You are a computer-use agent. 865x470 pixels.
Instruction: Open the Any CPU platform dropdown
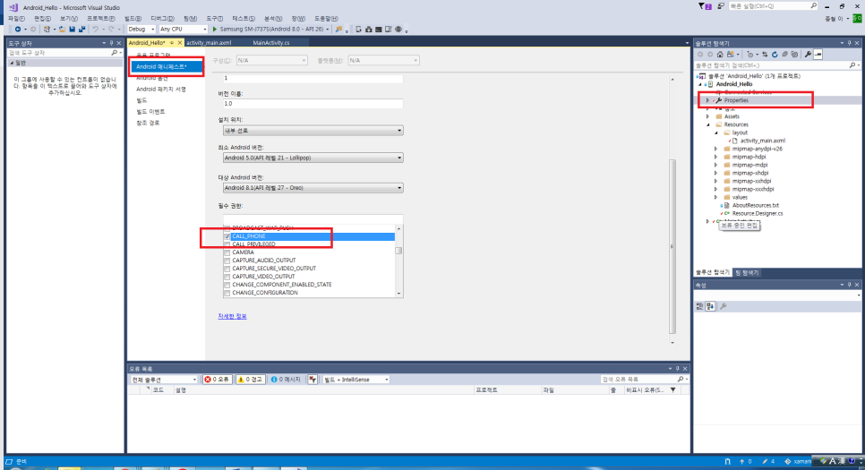click(x=184, y=30)
